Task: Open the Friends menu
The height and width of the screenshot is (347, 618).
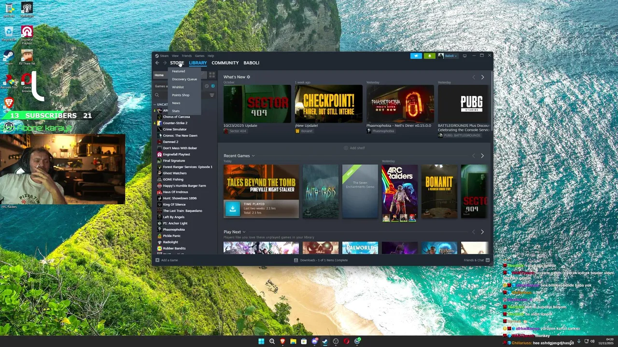Action: tap(187, 56)
